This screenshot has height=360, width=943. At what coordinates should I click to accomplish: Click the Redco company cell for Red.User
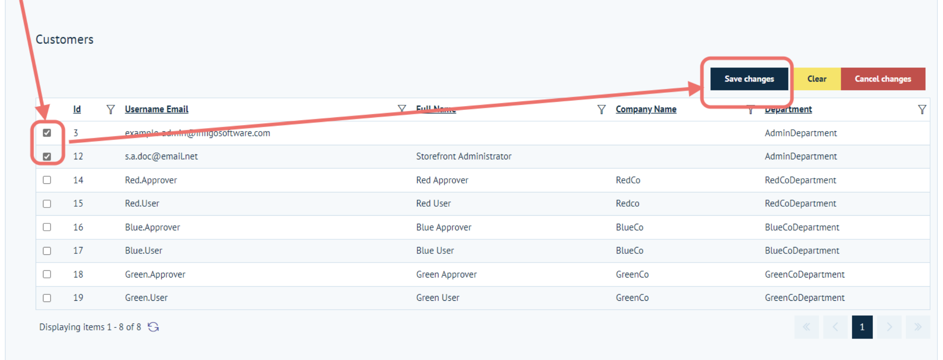click(628, 204)
